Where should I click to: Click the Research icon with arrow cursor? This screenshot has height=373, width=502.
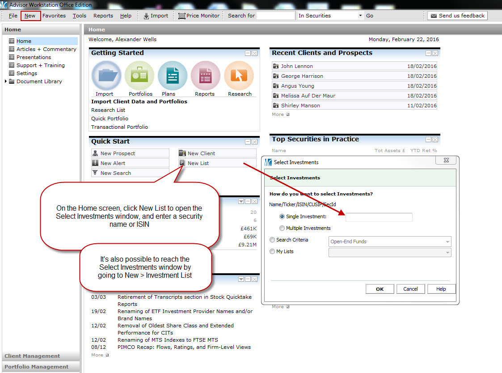tap(239, 76)
